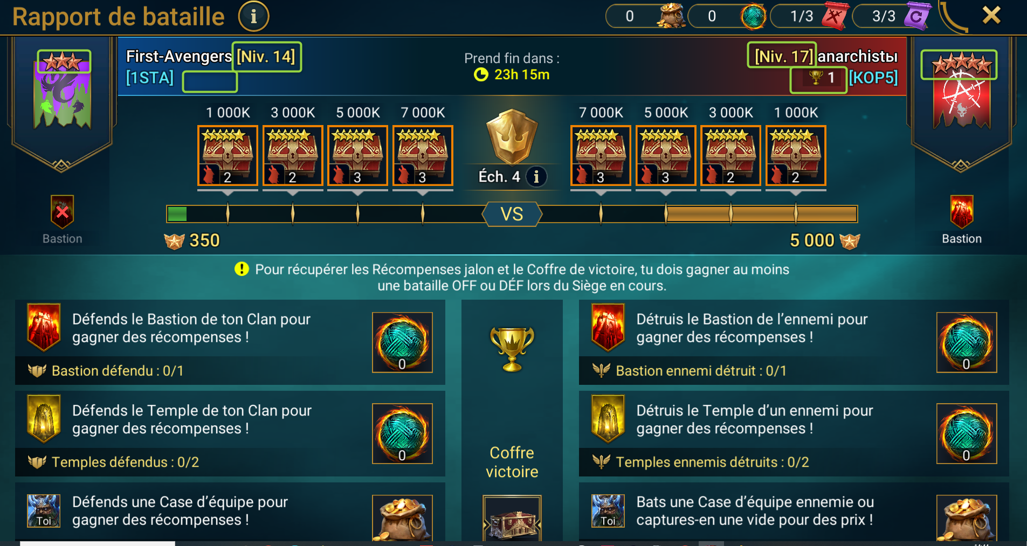Open Détruis le Temple reward orb
The width and height of the screenshot is (1027, 546).
pyautogui.click(x=967, y=433)
